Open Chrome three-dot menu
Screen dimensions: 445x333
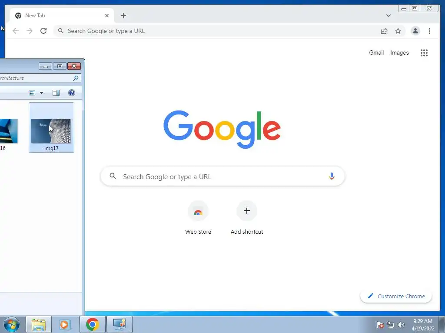429,31
